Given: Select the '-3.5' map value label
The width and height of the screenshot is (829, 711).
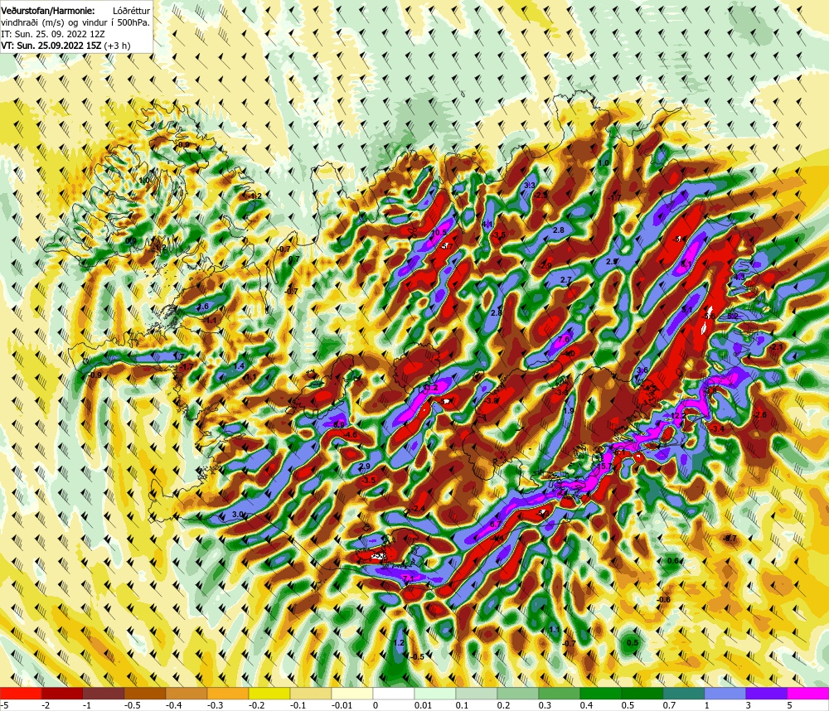Looking at the screenshot, I should click(x=369, y=480).
